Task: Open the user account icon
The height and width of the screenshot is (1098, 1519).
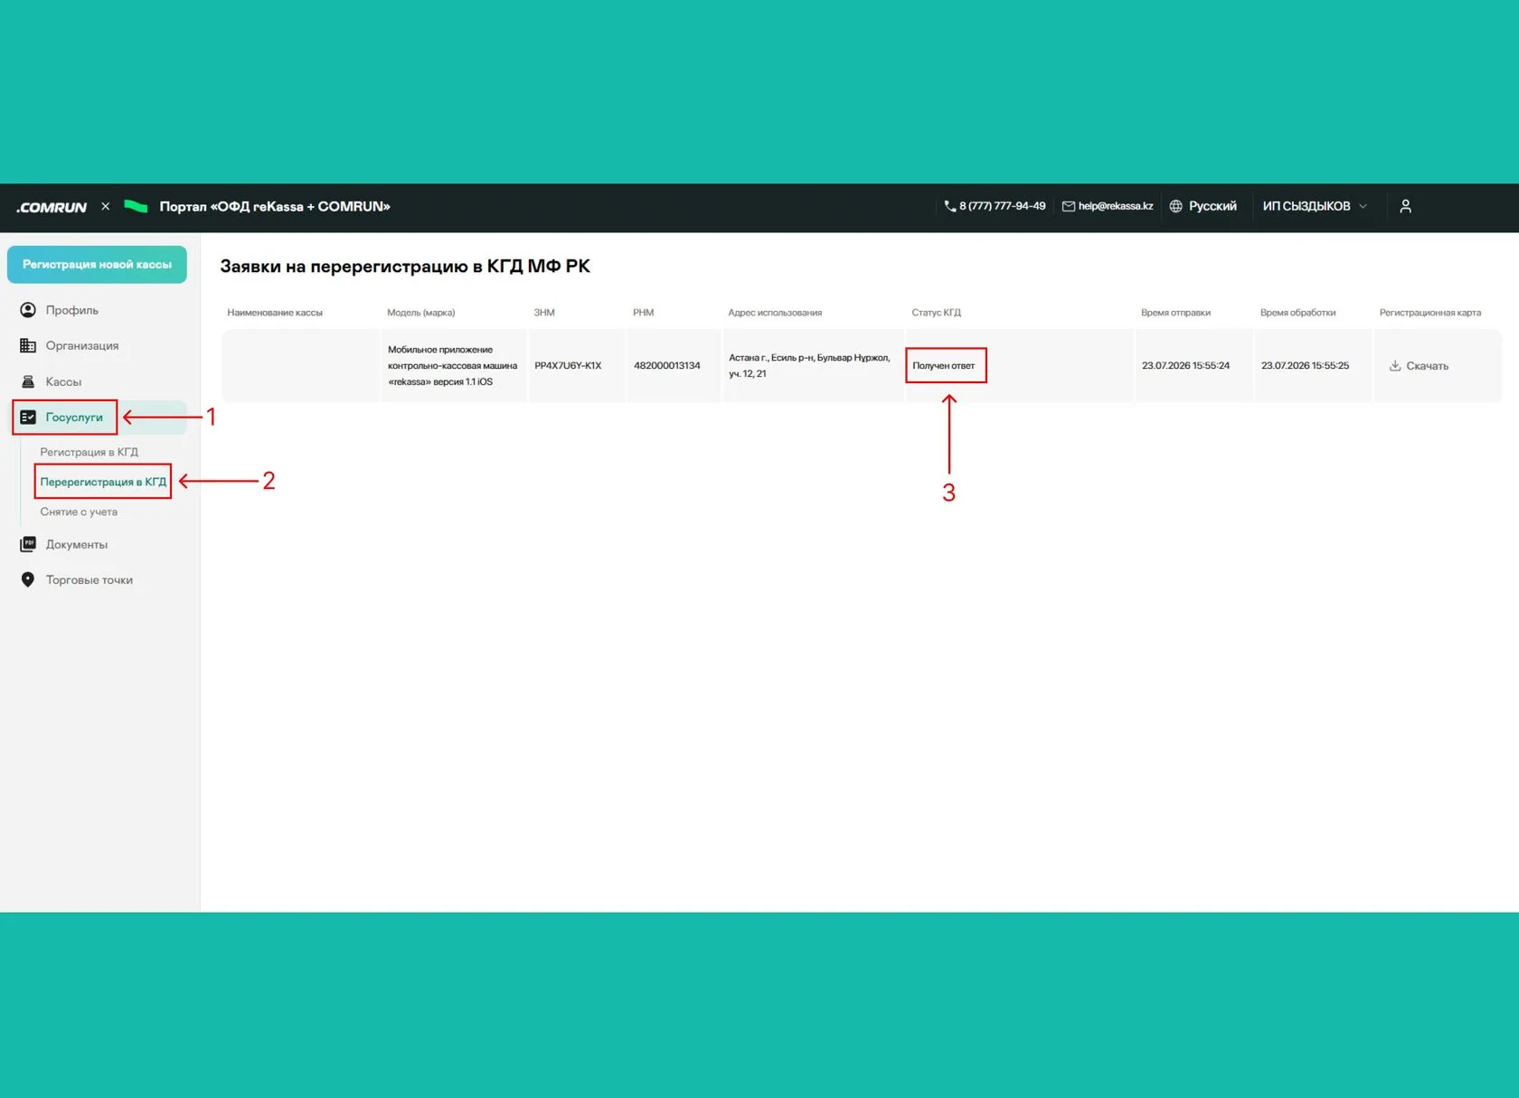Action: pos(1405,206)
